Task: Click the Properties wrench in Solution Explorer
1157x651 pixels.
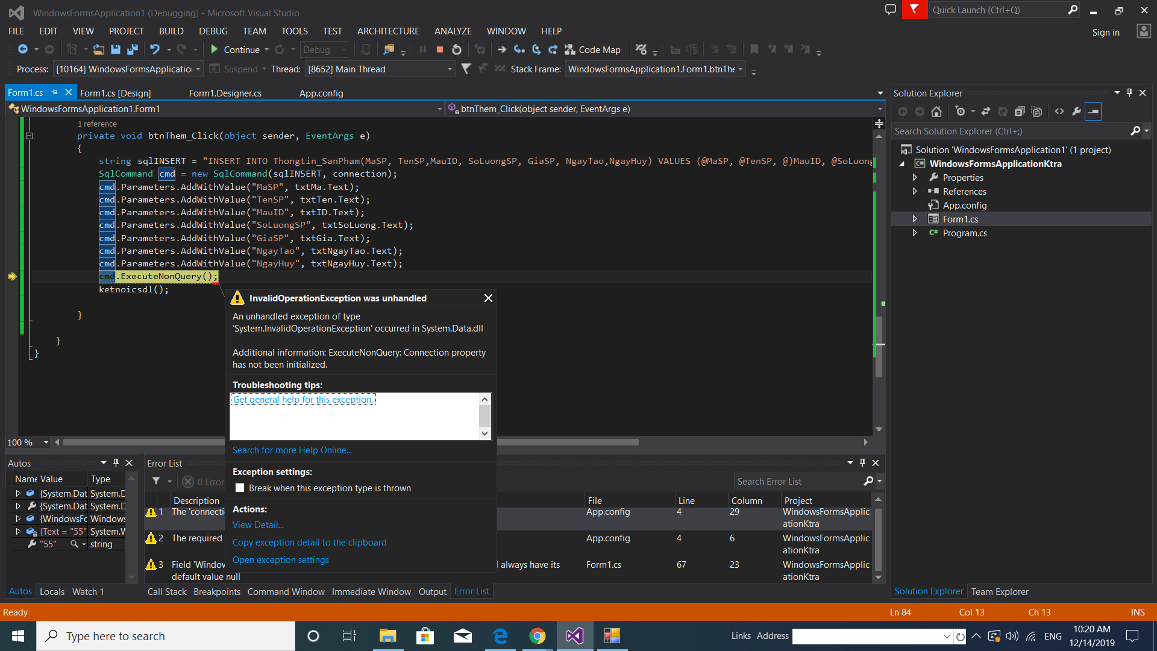Action: coord(1076,112)
